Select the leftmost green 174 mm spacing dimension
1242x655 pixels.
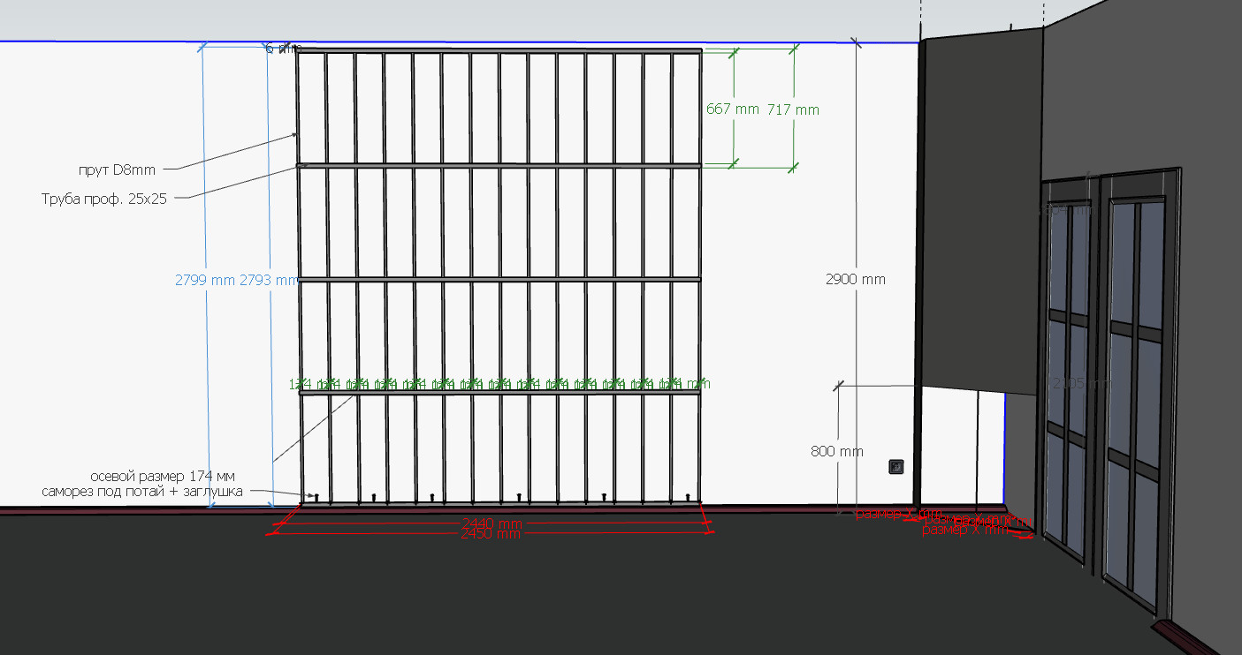[301, 384]
